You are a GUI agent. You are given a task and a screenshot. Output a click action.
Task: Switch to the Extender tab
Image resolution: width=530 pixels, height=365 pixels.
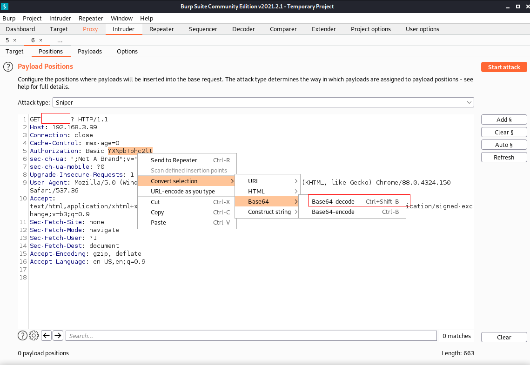tap(324, 29)
